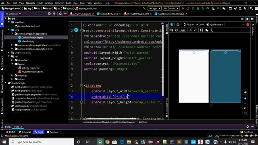Open Project panel settings gear
The image size is (258, 145).
click(60, 14)
